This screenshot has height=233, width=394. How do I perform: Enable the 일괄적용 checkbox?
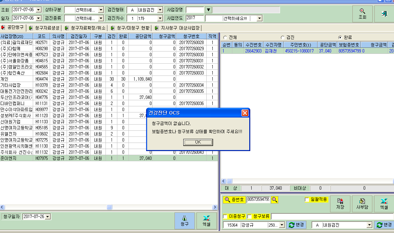[307, 199]
